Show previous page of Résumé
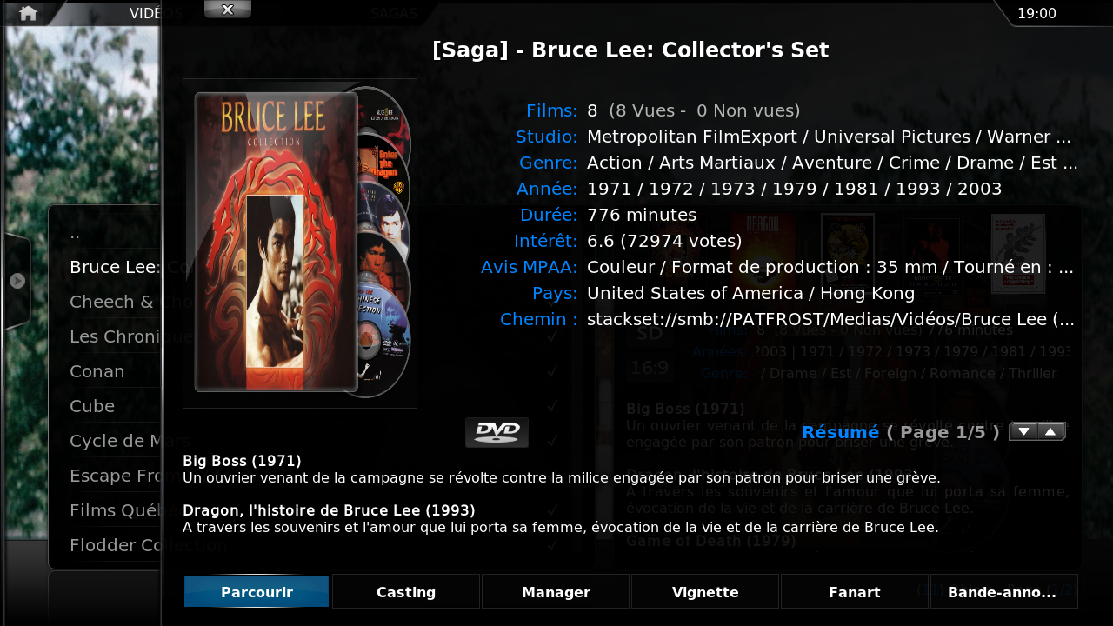 tap(1051, 431)
